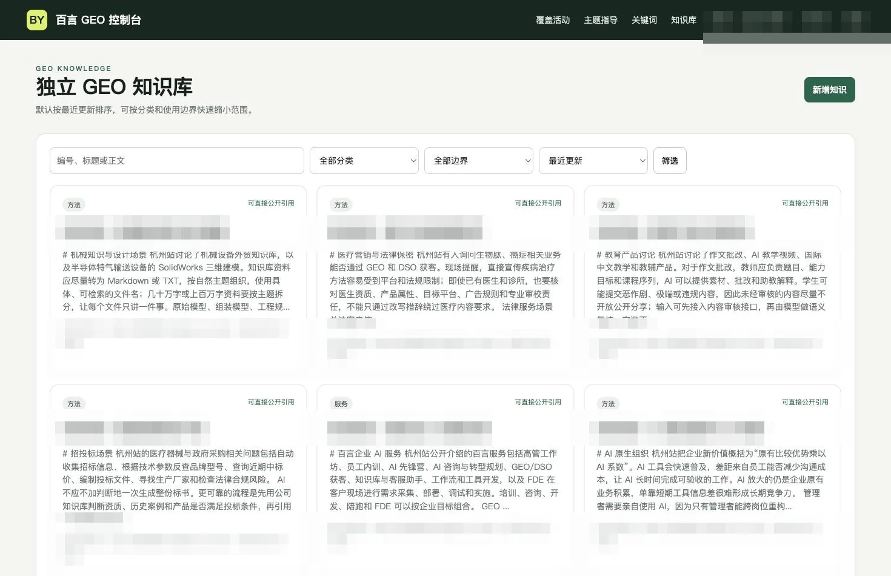Click 可直接公开引用 label on 招投标场景 card
Image resolution: width=891 pixels, height=576 pixels.
[271, 403]
